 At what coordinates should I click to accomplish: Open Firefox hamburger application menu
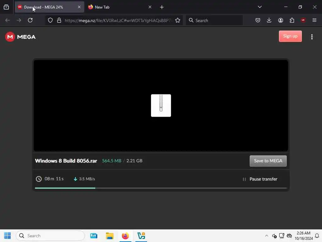tap(314, 20)
